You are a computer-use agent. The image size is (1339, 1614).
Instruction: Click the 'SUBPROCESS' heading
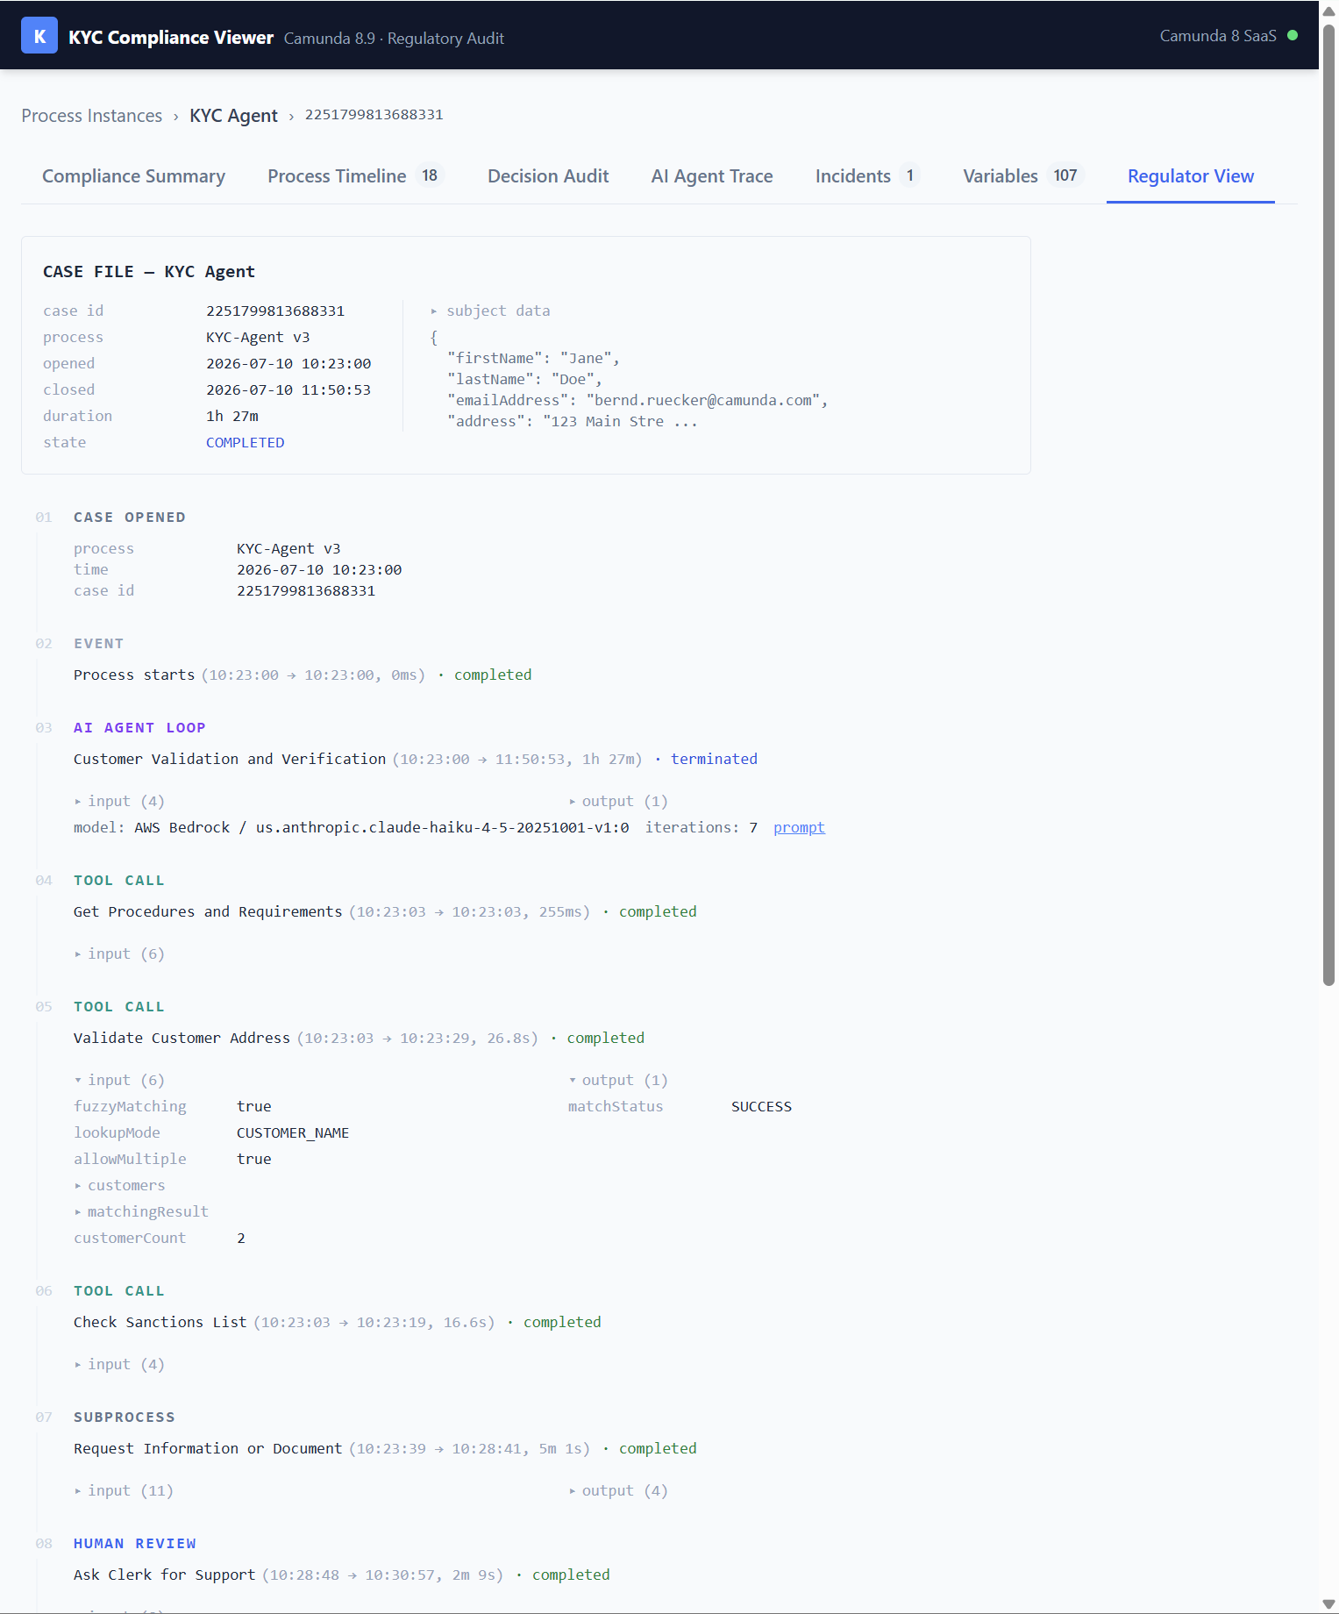[x=125, y=1417]
